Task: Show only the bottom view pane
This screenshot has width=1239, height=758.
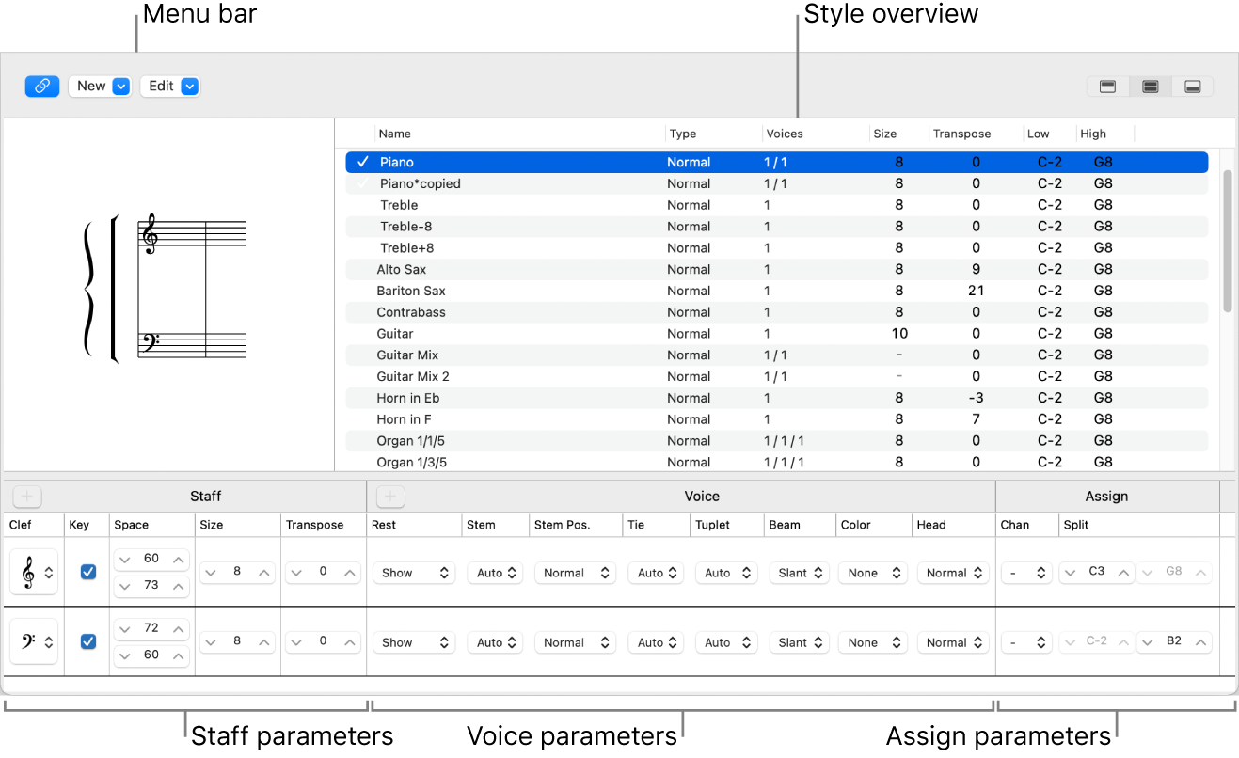Action: (x=1192, y=87)
